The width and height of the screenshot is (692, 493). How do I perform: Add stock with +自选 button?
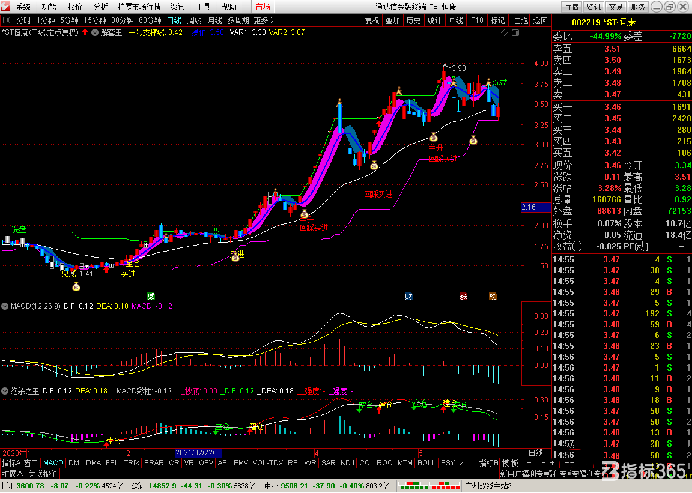pos(520,20)
